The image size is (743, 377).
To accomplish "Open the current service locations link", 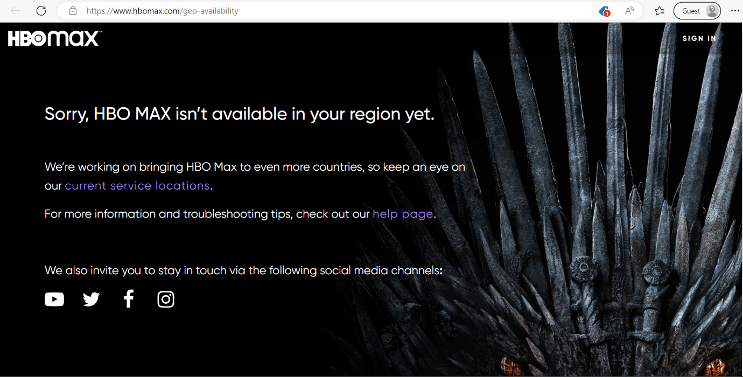I will [137, 185].
